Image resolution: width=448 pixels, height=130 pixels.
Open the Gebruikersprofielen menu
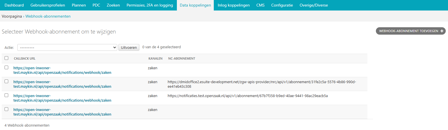click(x=48, y=5)
